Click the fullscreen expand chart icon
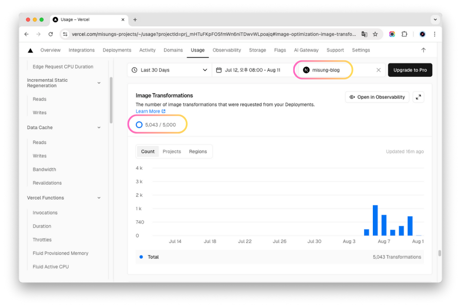 418,97
